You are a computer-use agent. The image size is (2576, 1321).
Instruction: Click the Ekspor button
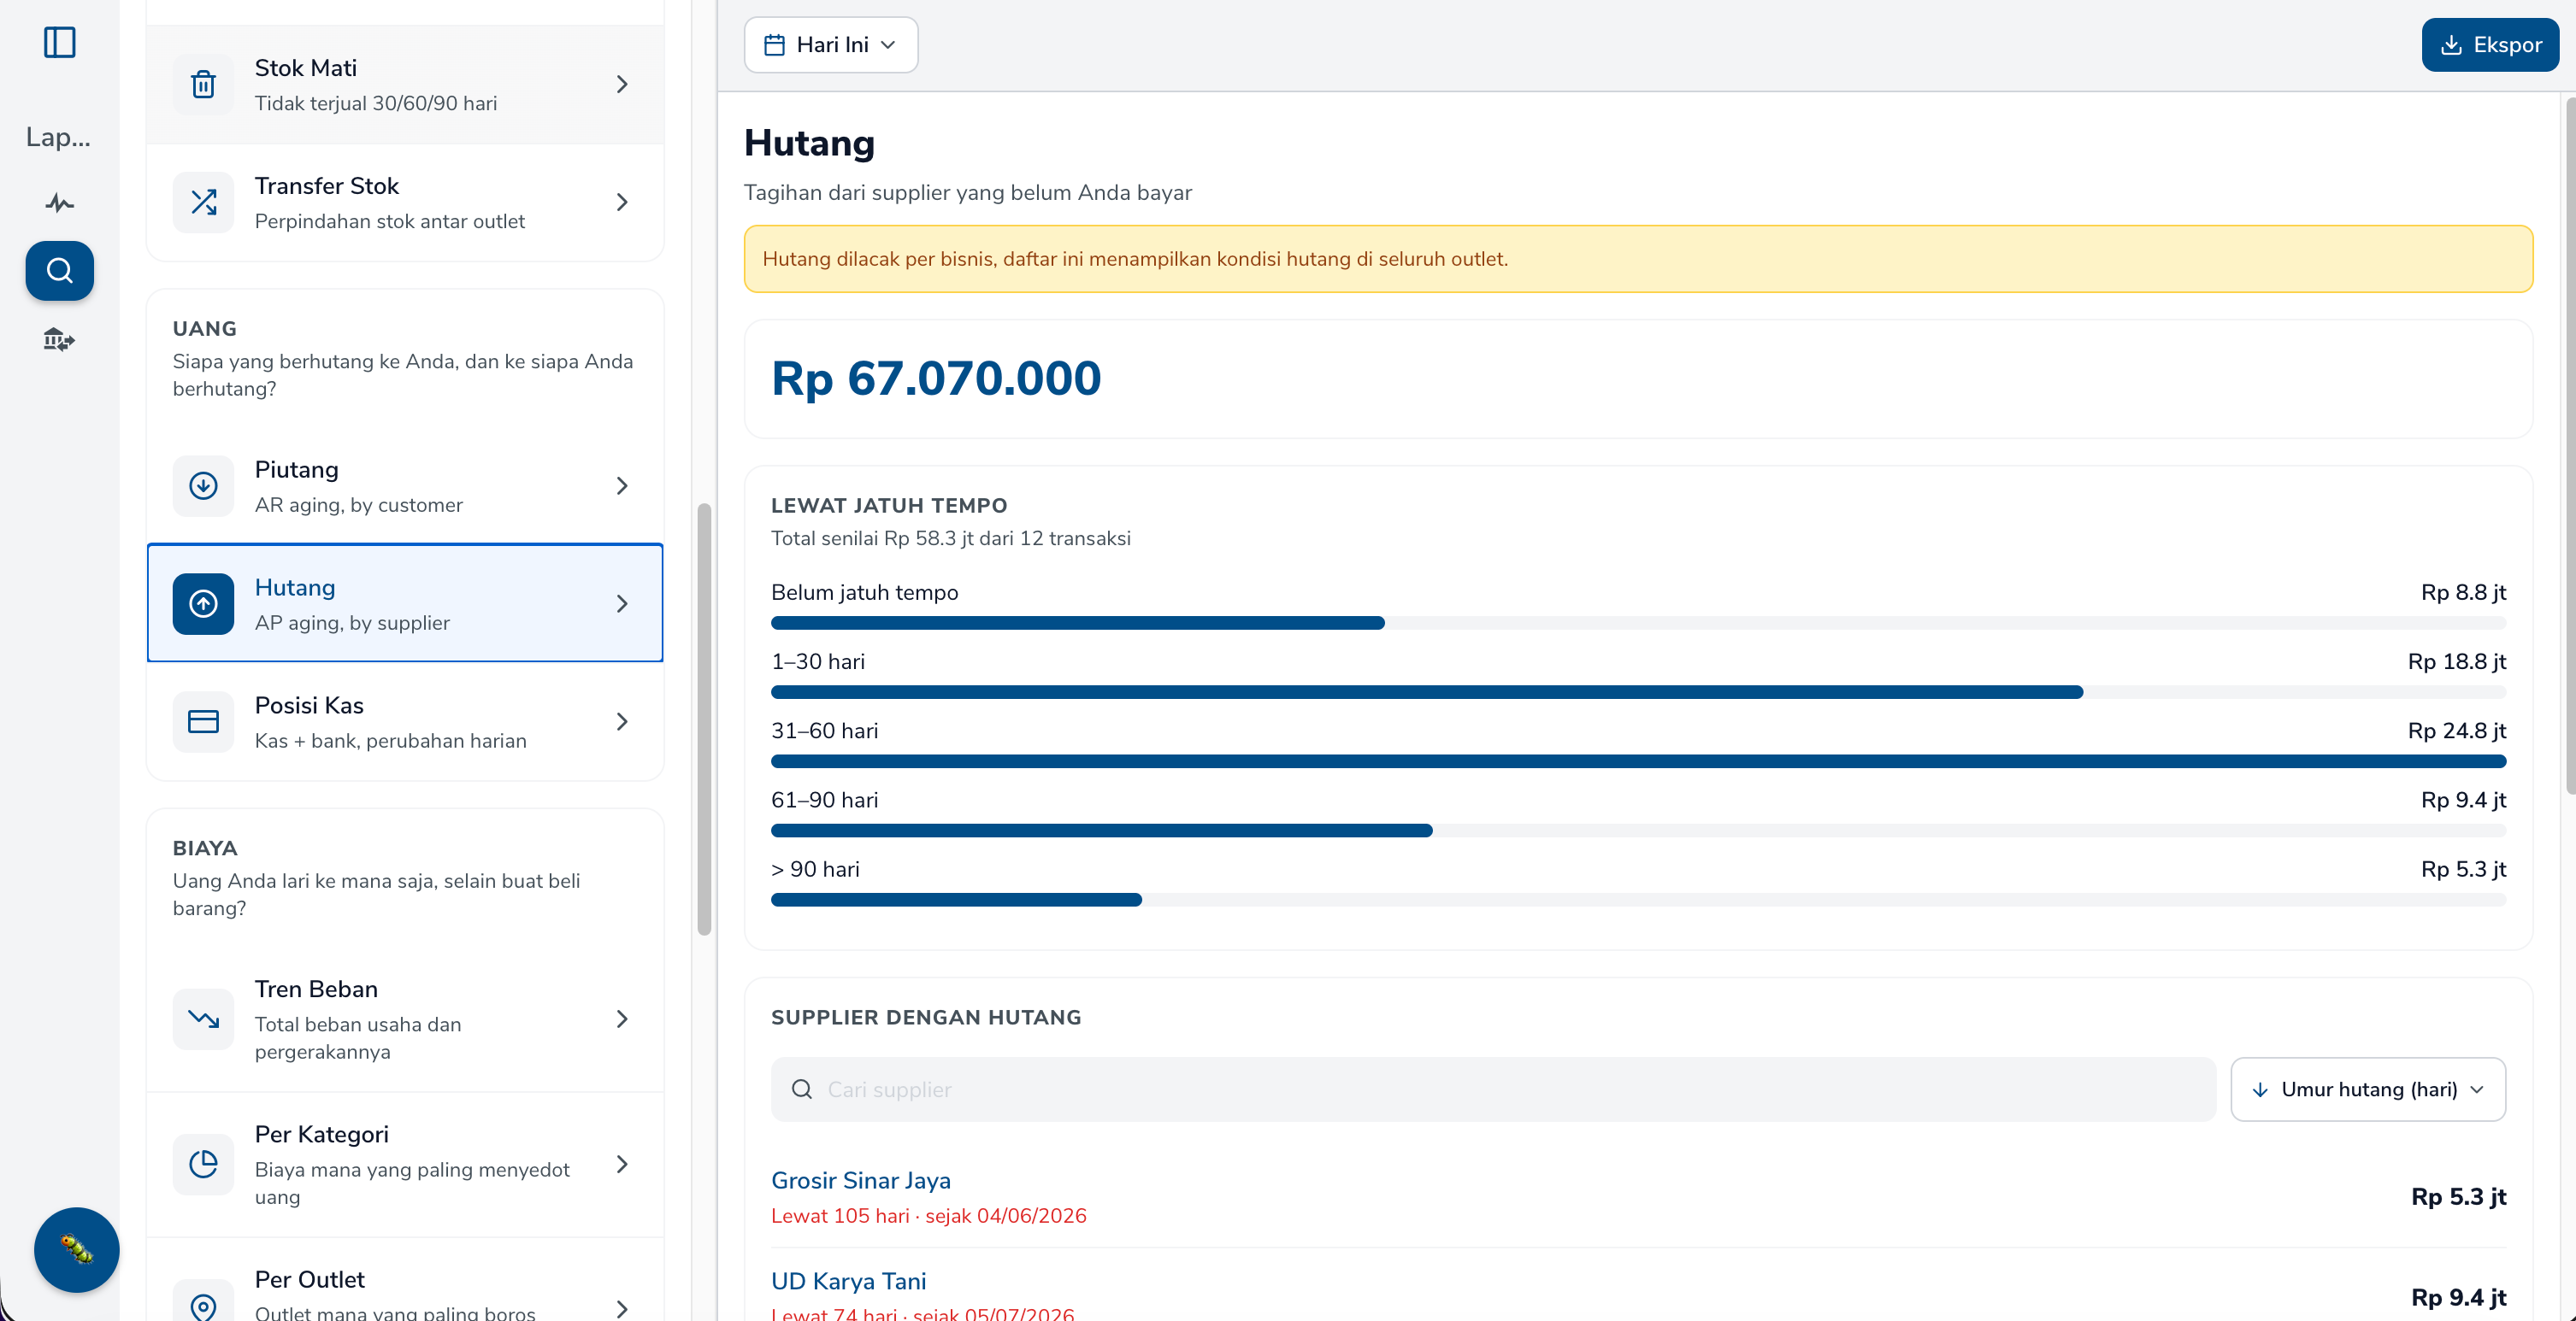coord(2490,45)
